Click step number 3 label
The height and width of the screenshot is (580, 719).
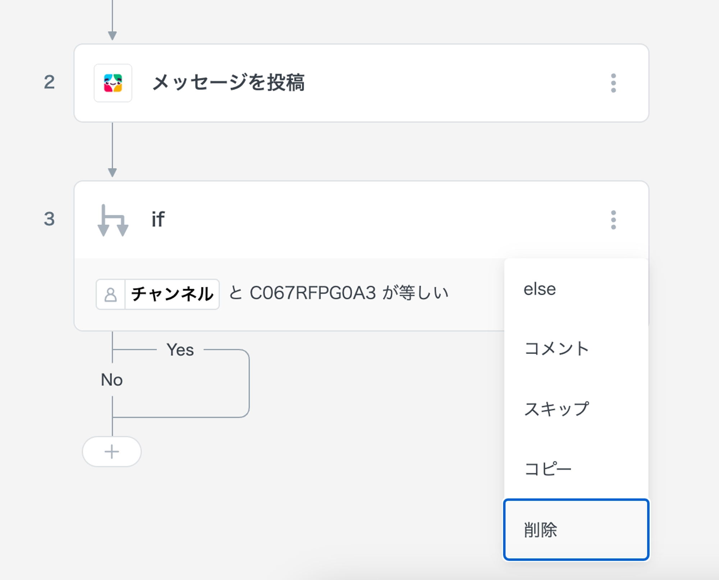tap(49, 219)
